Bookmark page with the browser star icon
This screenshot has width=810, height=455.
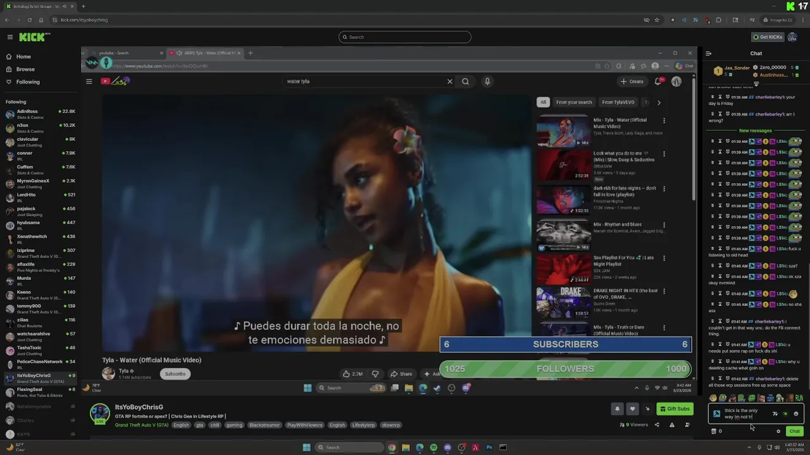tap(657, 20)
